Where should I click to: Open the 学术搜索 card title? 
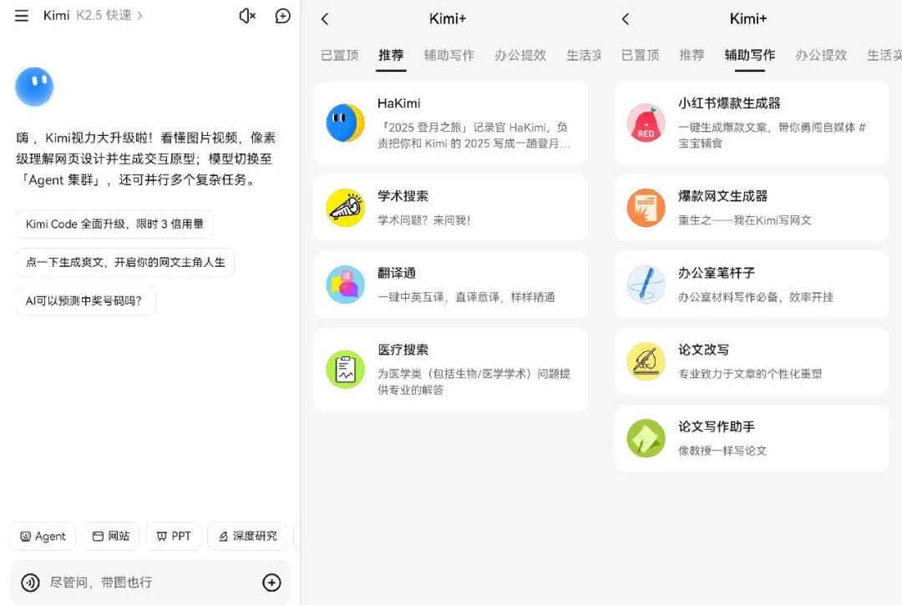click(403, 196)
